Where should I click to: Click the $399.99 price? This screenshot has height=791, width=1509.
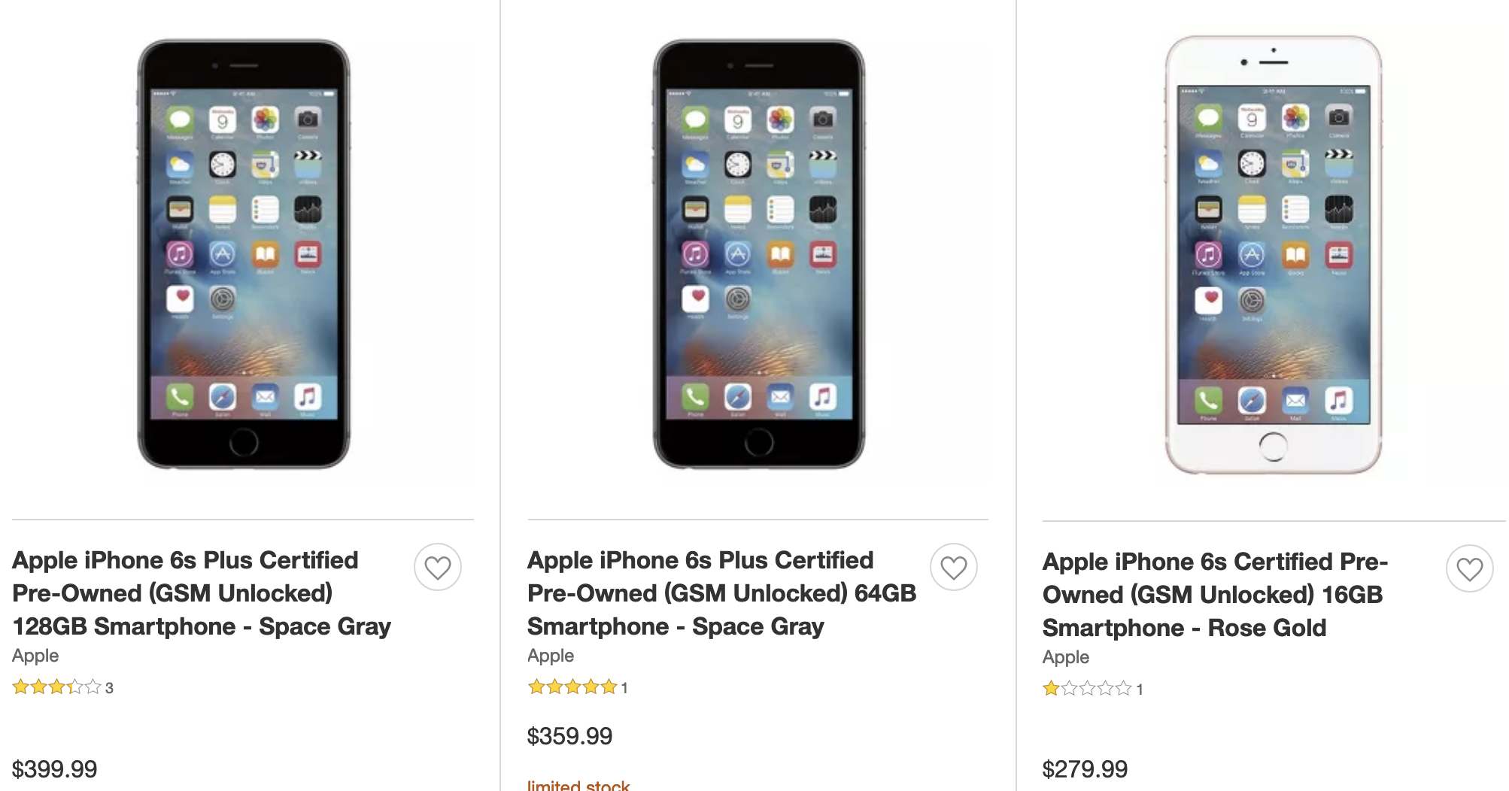(55, 769)
